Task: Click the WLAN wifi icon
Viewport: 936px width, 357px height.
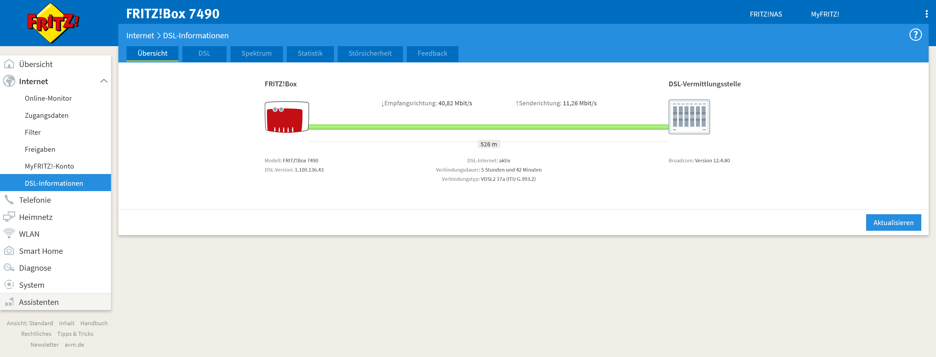Action: tap(9, 234)
